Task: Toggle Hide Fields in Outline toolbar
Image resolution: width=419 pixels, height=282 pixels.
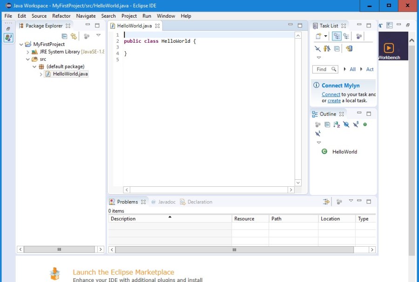Action: click(x=346, y=125)
